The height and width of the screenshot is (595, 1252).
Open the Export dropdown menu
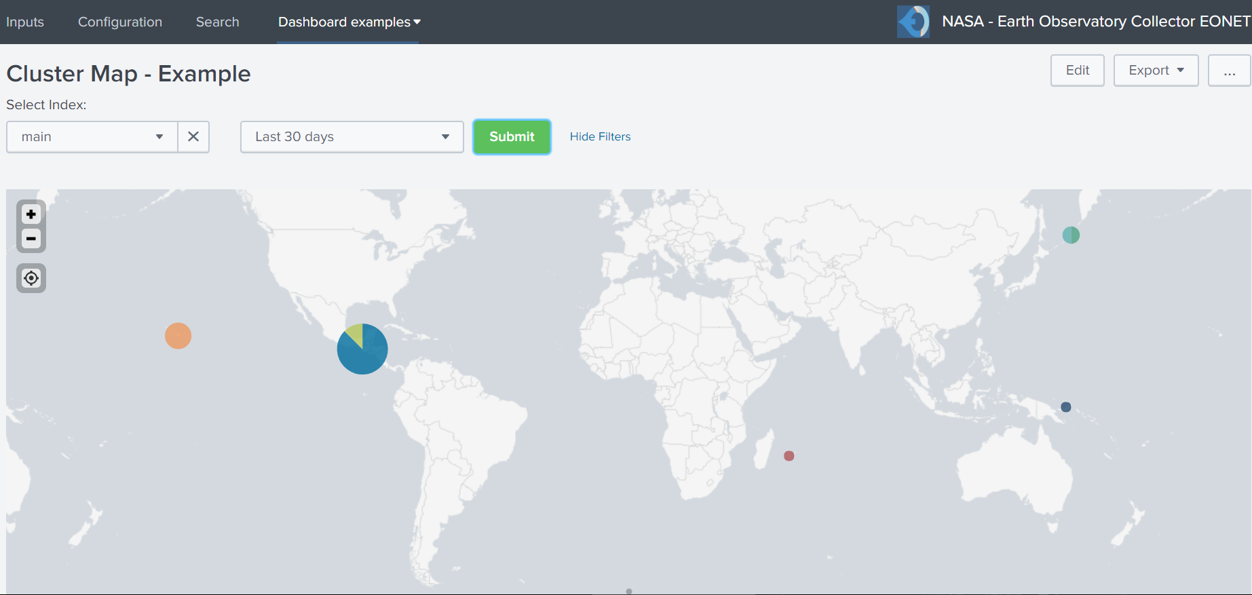pyautogui.click(x=1156, y=71)
